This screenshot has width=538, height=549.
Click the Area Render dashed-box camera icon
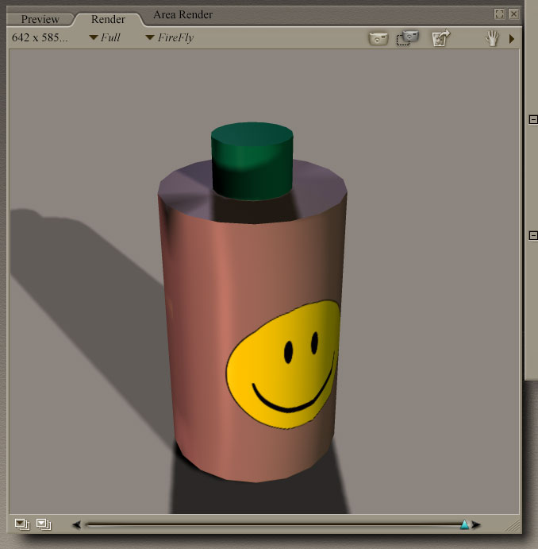[x=408, y=37]
